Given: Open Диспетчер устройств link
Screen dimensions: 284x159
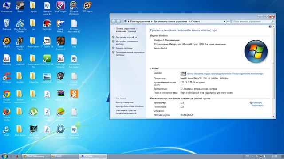Looking at the screenshot, I should point(126,37).
